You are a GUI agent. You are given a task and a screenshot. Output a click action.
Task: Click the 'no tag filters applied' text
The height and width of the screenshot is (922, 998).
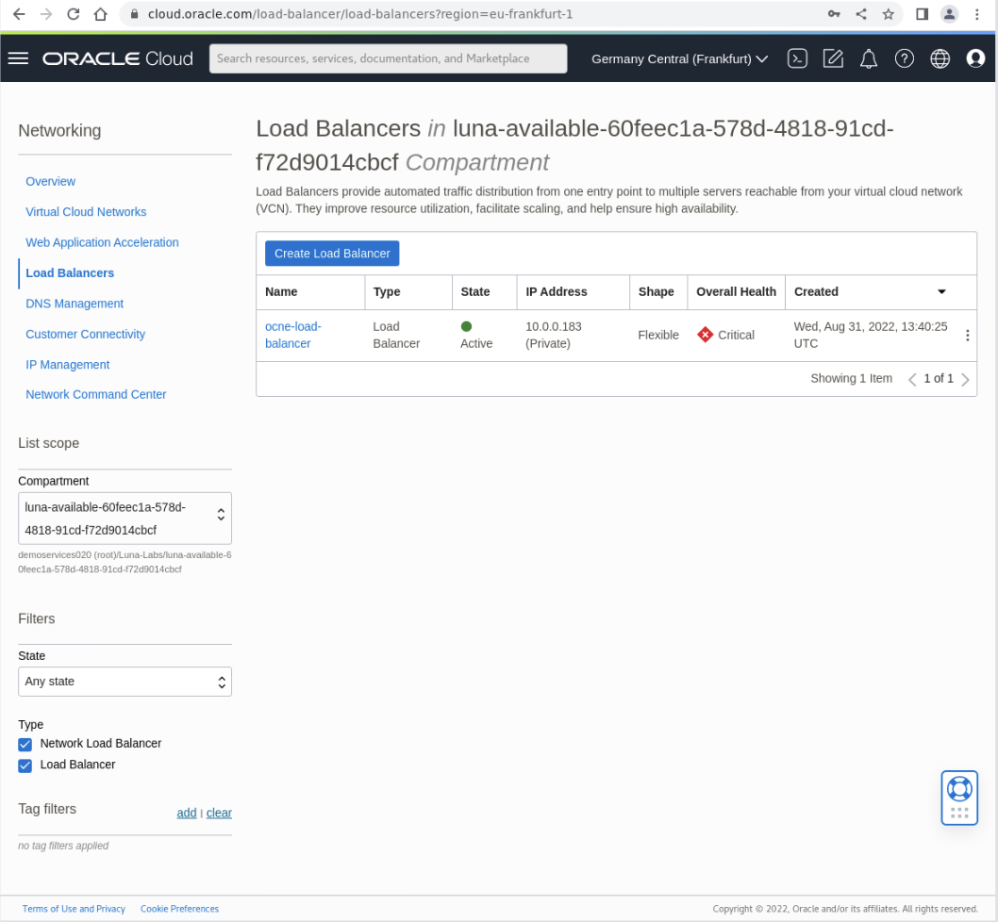tap(63, 846)
